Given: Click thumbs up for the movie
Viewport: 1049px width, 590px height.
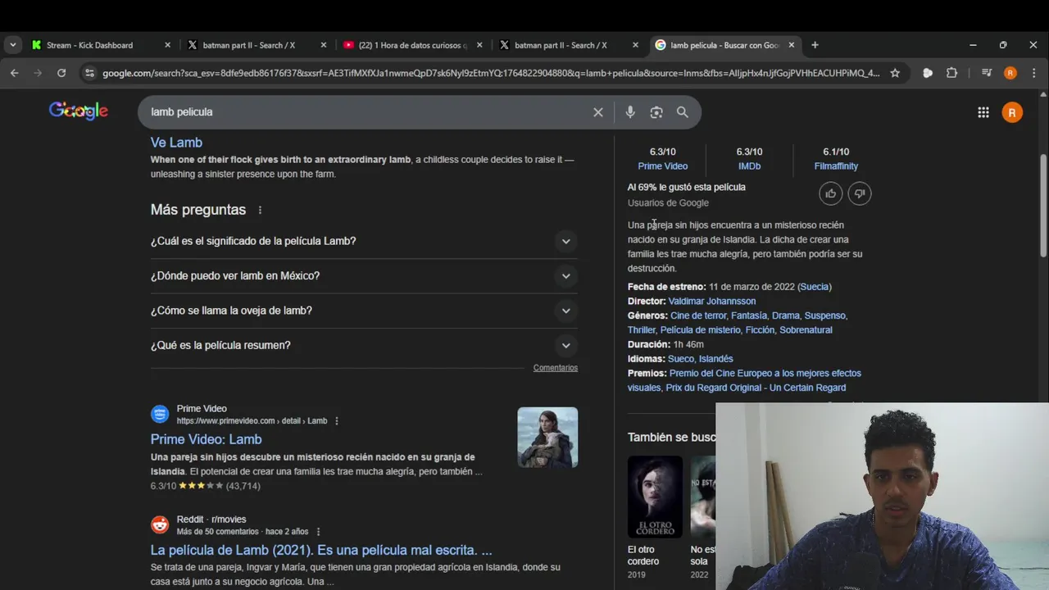Looking at the screenshot, I should tap(831, 193).
